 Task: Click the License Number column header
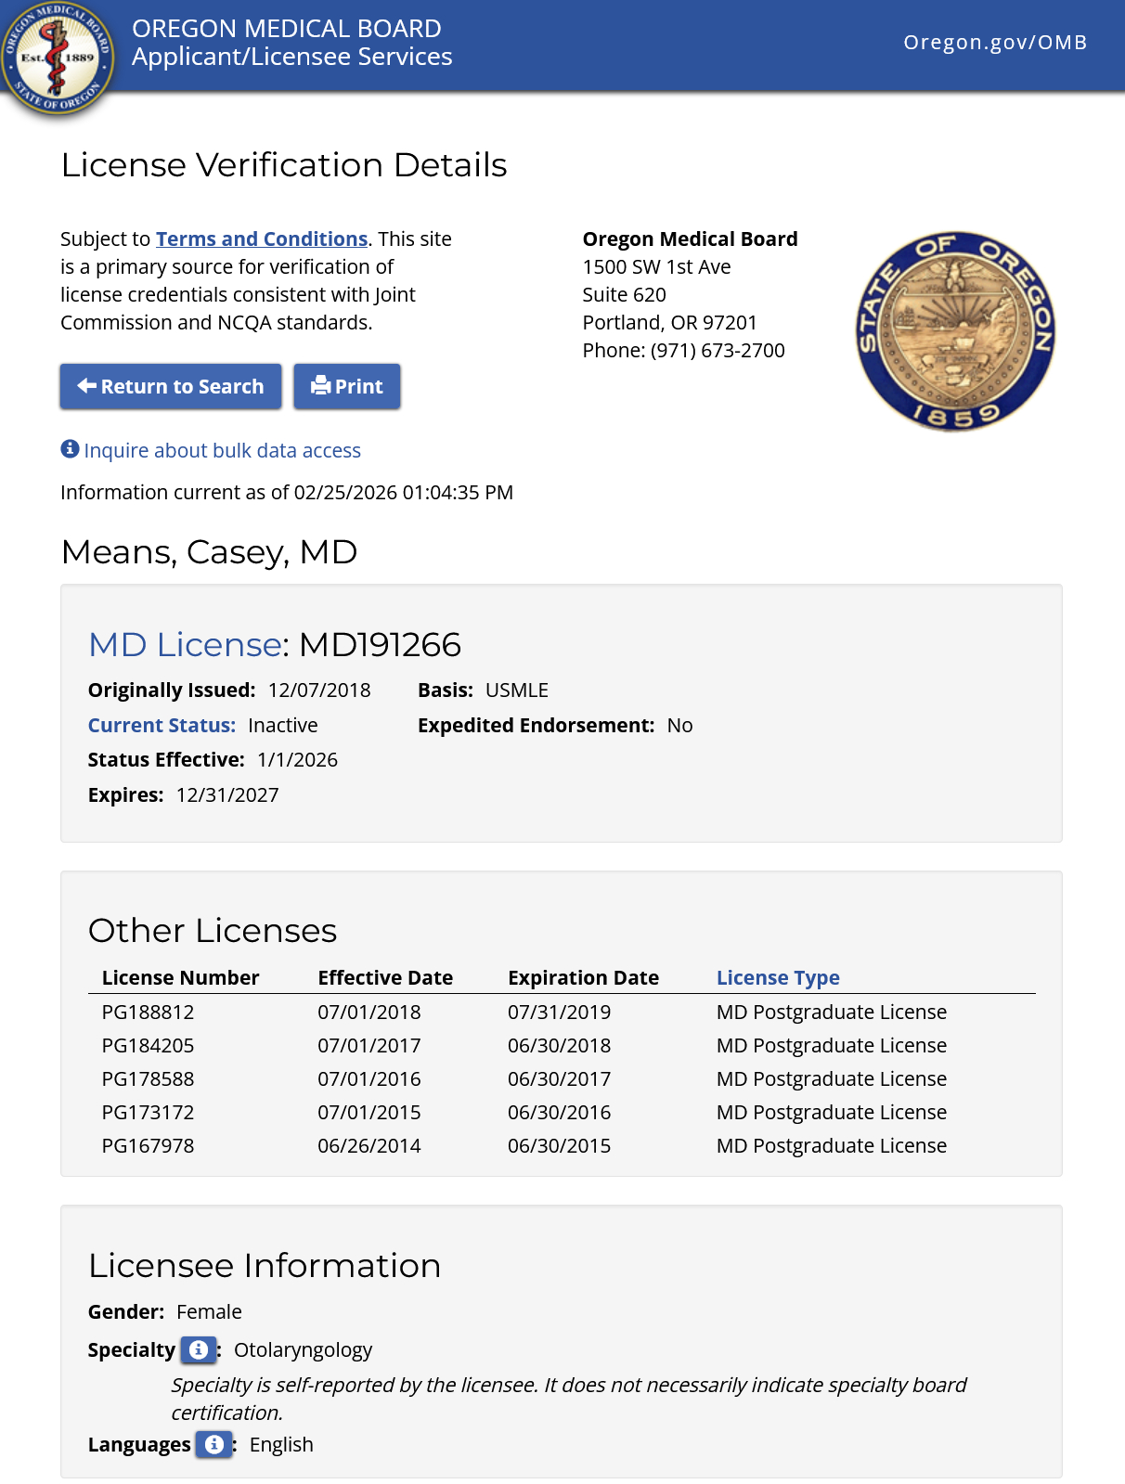point(180,977)
